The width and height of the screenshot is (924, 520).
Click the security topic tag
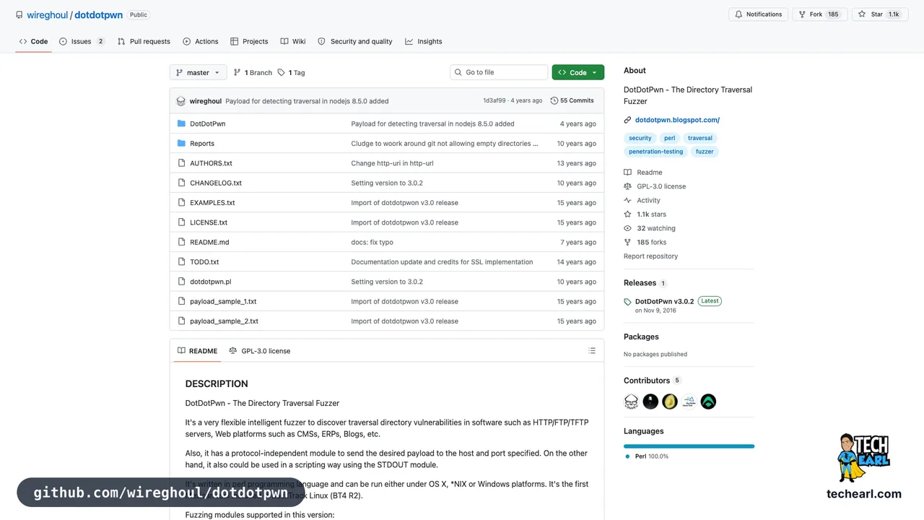pyautogui.click(x=640, y=138)
